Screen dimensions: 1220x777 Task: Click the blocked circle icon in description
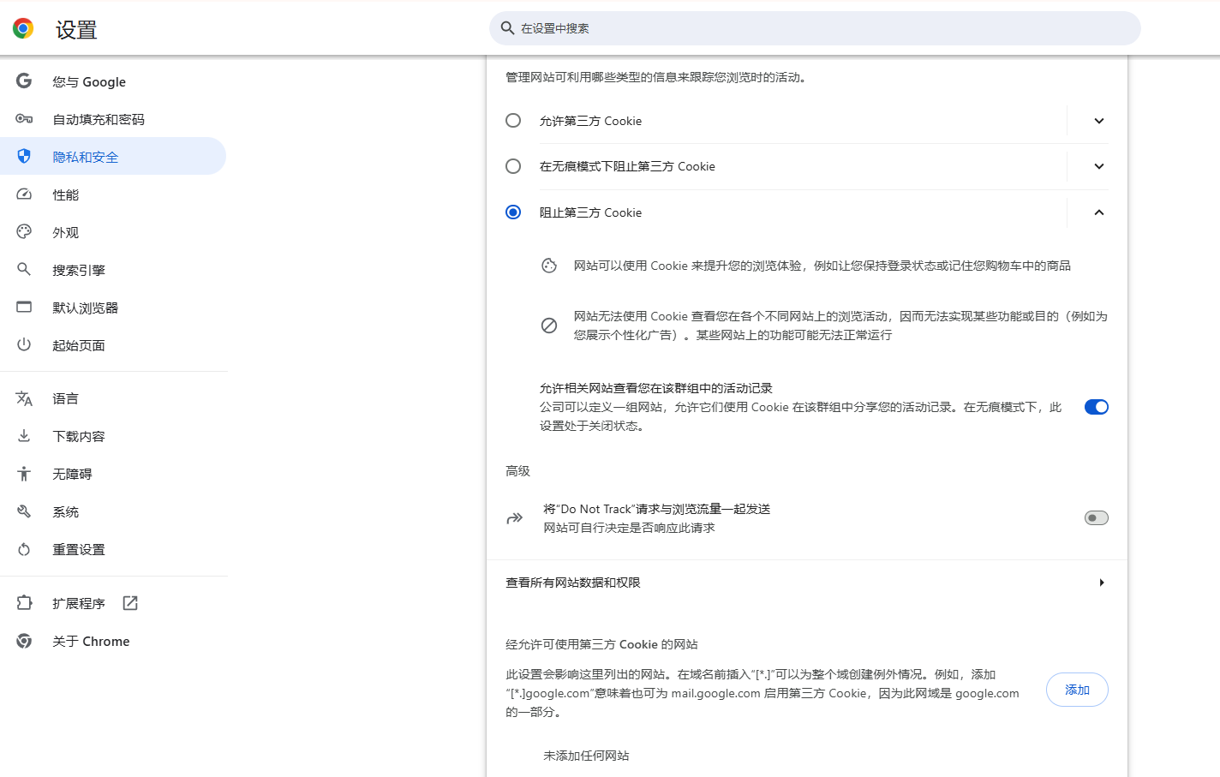pos(549,326)
